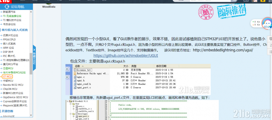
Task: Click the sidebar scrollbar up arrow
Action: point(31,12)
